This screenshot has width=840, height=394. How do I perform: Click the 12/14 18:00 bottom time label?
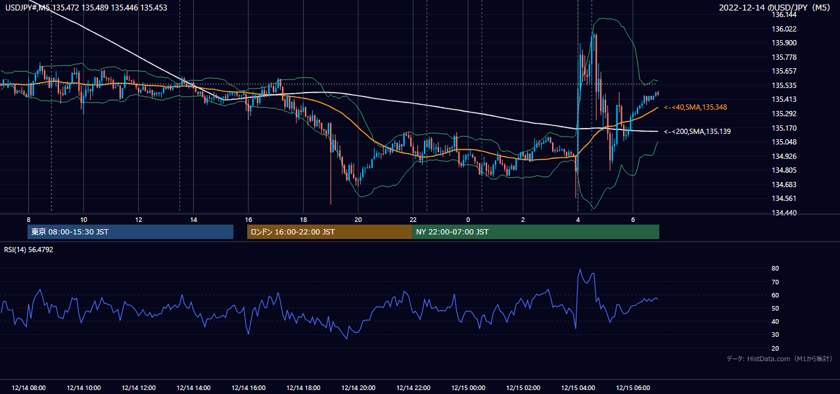[303, 388]
